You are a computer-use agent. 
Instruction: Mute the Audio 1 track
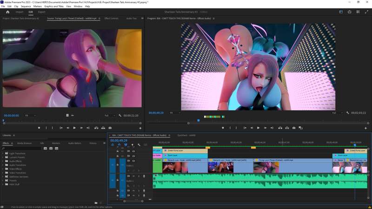(133, 176)
